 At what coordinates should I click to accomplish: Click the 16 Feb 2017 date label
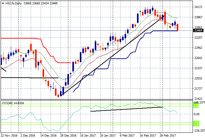tap(148, 136)
